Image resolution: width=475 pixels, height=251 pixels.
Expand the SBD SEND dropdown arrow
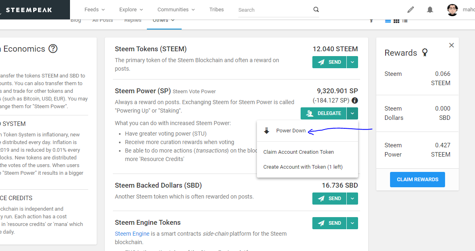click(352, 199)
